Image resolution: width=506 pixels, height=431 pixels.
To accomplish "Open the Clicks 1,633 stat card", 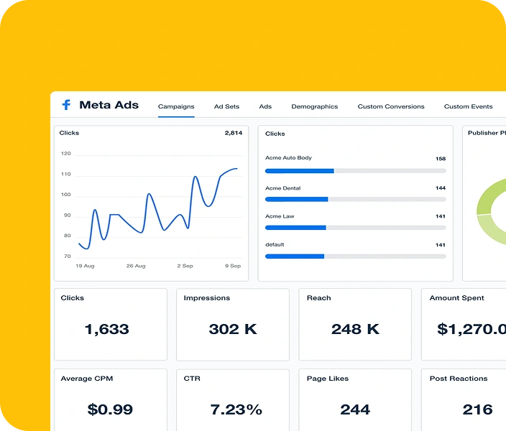I will click(x=111, y=324).
